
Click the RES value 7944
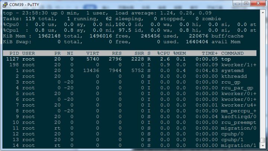(x=115, y=70)
